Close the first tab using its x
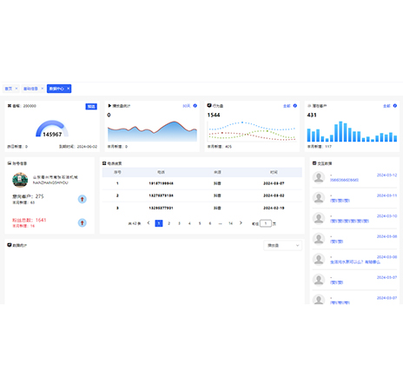The height and width of the screenshot is (384, 403). coord(17,89)
